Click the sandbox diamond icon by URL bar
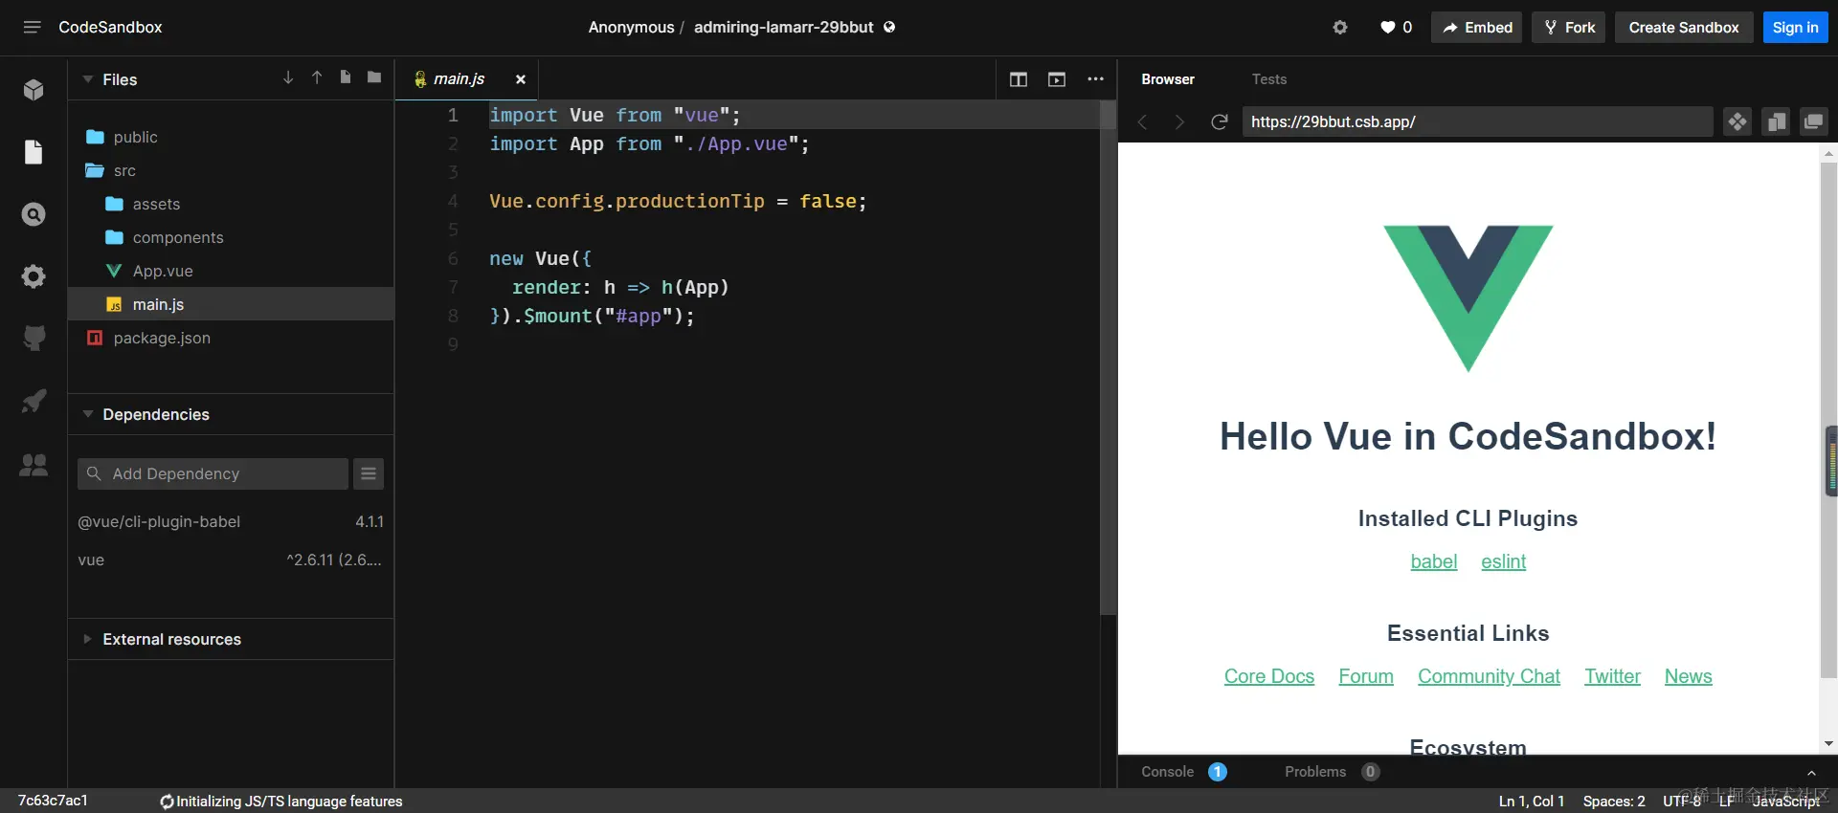1838x813 pixels. click(1737, 121)
